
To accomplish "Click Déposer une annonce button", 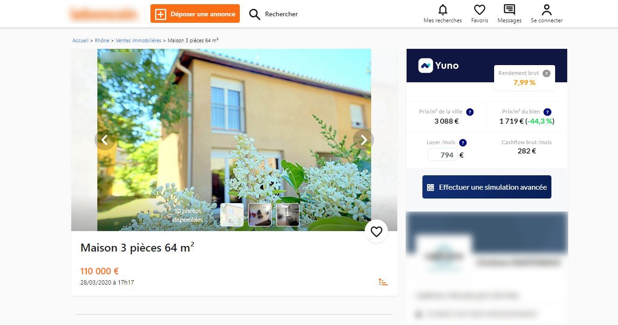I will pos(195,14).
